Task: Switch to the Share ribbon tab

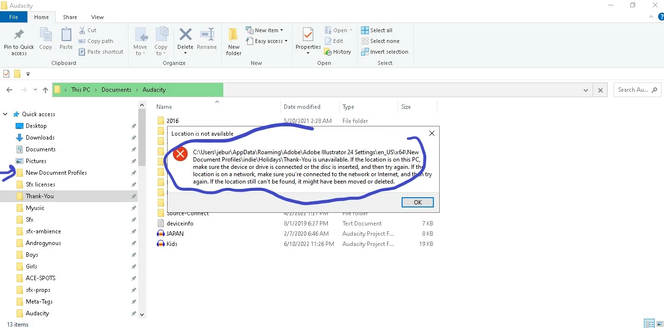Action: coord(70,17)
